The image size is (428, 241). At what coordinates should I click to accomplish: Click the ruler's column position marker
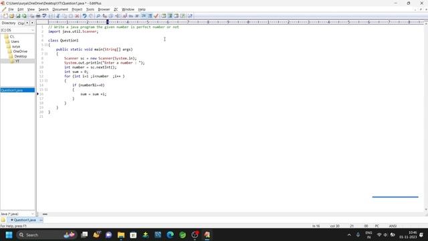108,22
